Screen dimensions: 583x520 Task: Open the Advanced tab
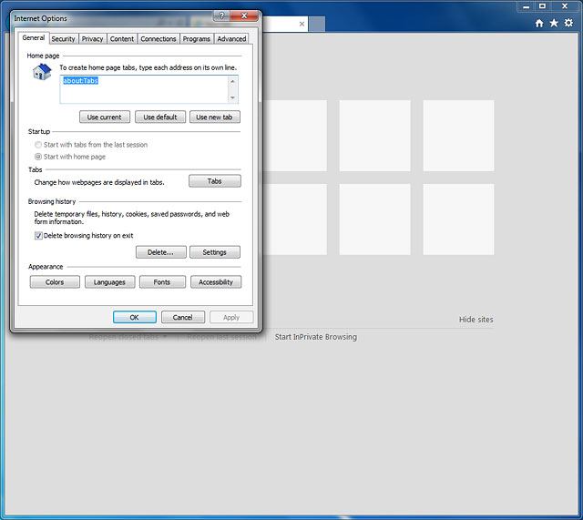point(231,39)
